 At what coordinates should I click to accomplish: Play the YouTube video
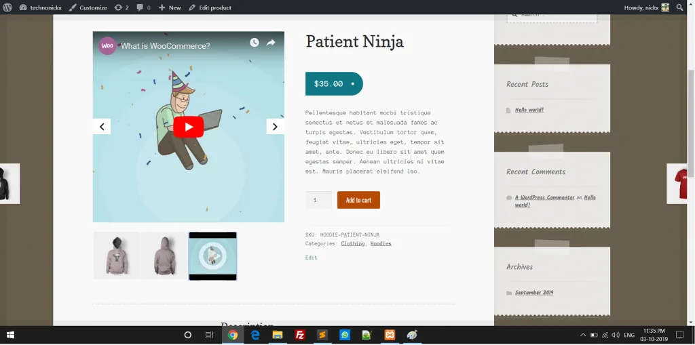tap(189, 127)
